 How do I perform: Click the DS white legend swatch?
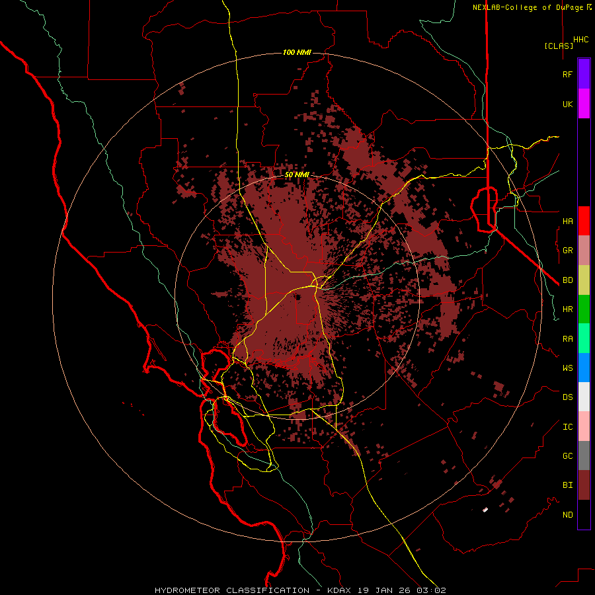pos(584,397)
